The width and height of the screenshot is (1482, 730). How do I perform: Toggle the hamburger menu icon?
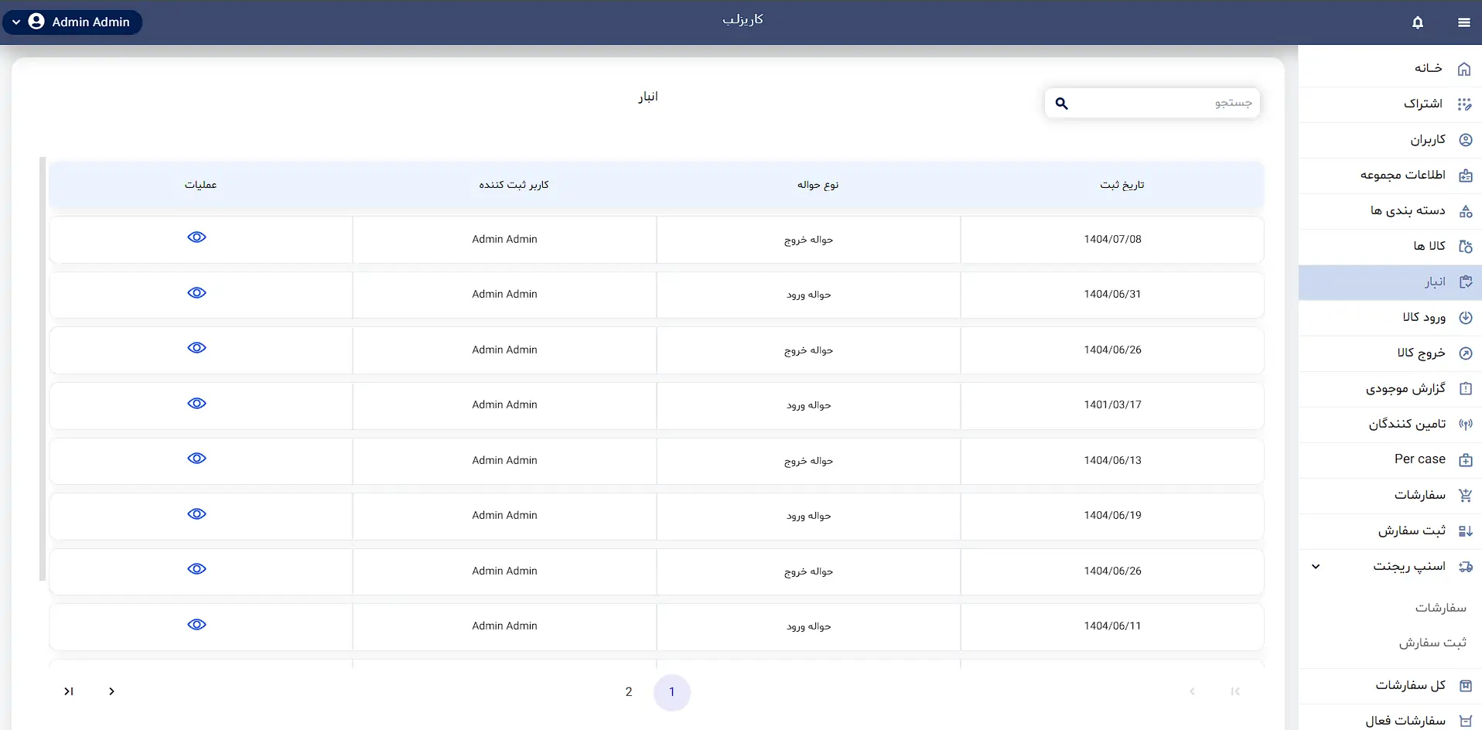(x=1463, y=22)
